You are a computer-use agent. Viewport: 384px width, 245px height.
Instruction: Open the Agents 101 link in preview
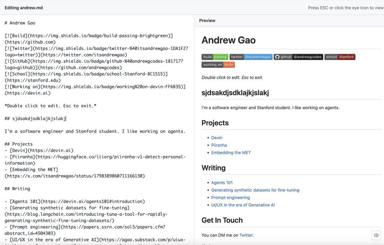pos(222,183)
